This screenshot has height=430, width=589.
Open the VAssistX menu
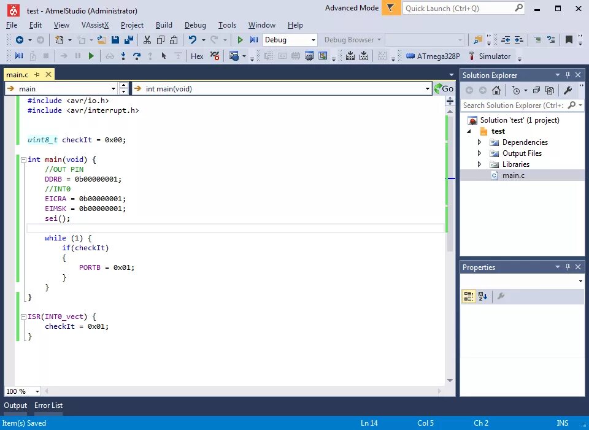click(95, 25)
